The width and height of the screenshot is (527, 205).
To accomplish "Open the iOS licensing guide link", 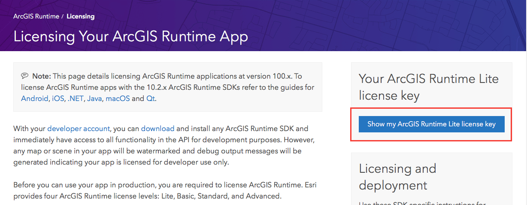I will click(x=58, y=98).
